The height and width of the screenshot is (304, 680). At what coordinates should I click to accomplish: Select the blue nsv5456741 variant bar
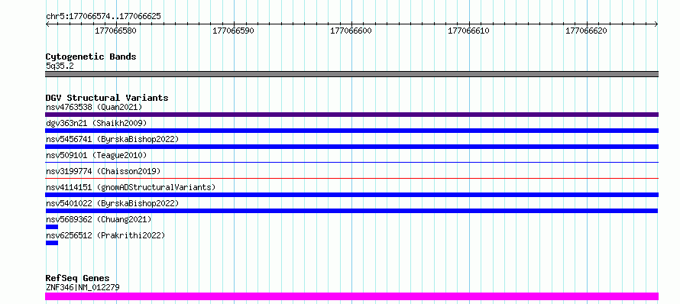coord(351,147)
